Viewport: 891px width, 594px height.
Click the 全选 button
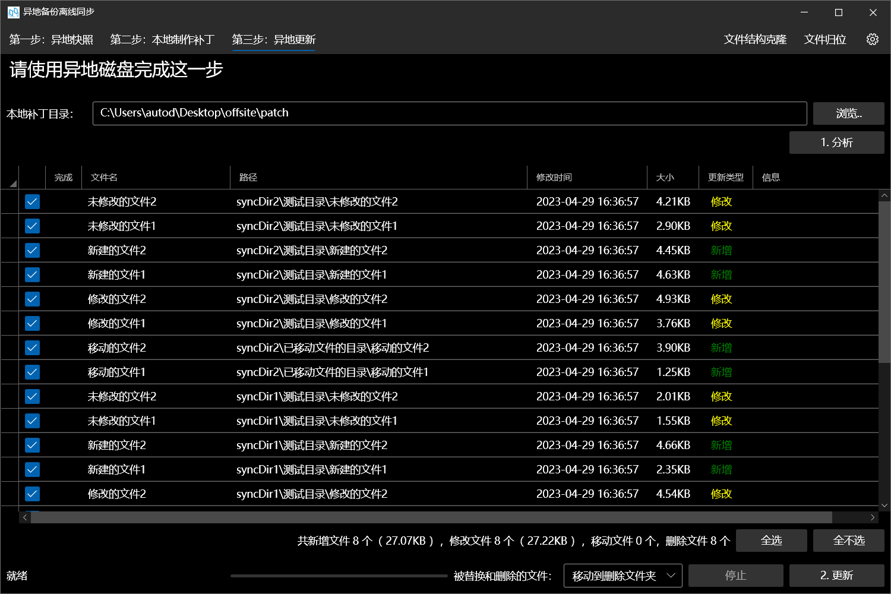point(772,541)
